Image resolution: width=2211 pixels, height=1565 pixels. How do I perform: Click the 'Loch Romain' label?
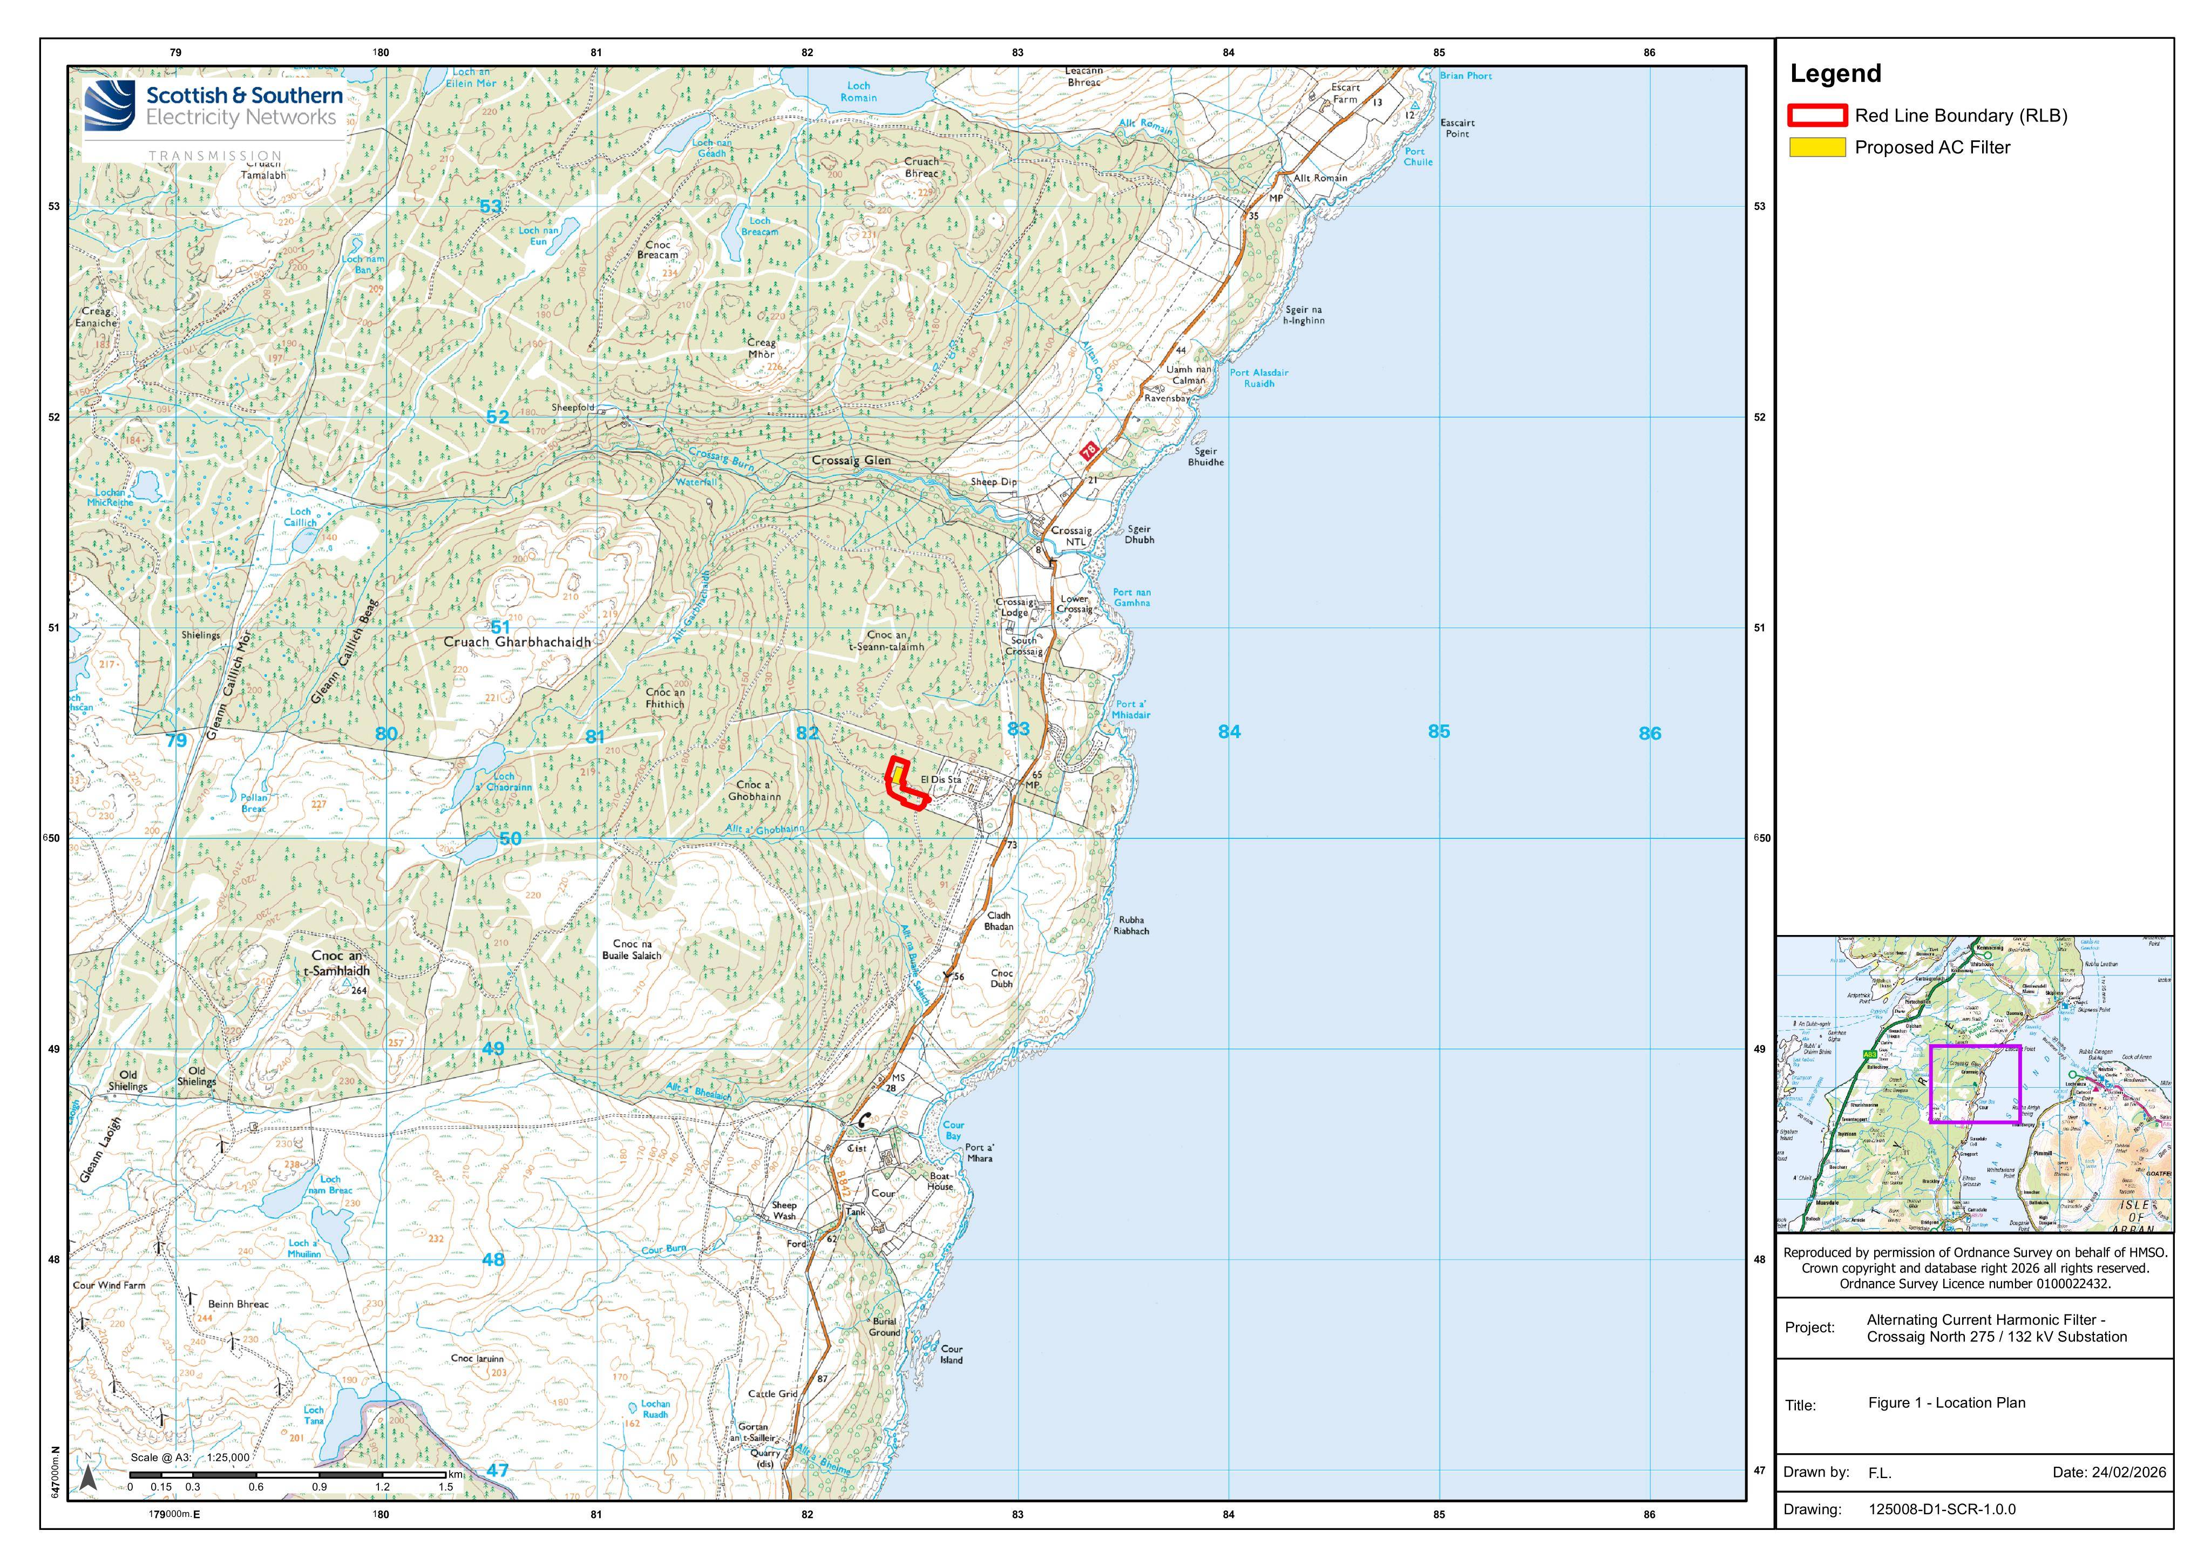[857, 92]
